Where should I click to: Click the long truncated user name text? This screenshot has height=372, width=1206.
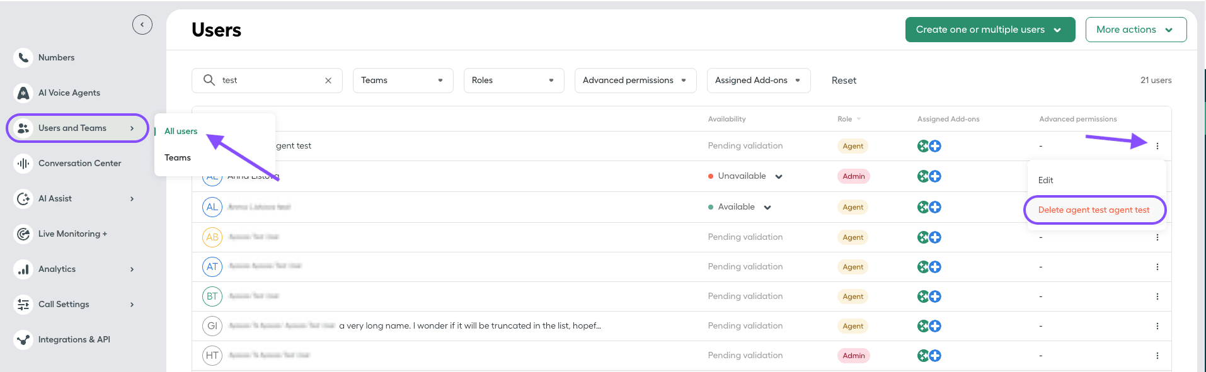tap(470, 326)
